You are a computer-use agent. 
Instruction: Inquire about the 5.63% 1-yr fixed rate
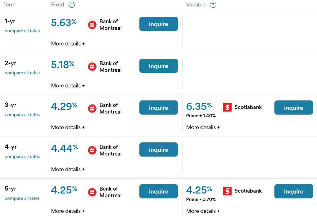158,24
